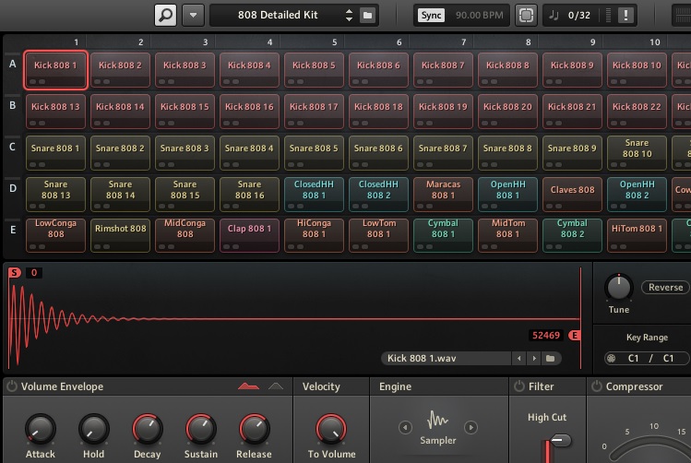
Task: Click the Key Range high note C1
Action: [x=669, y=358]
